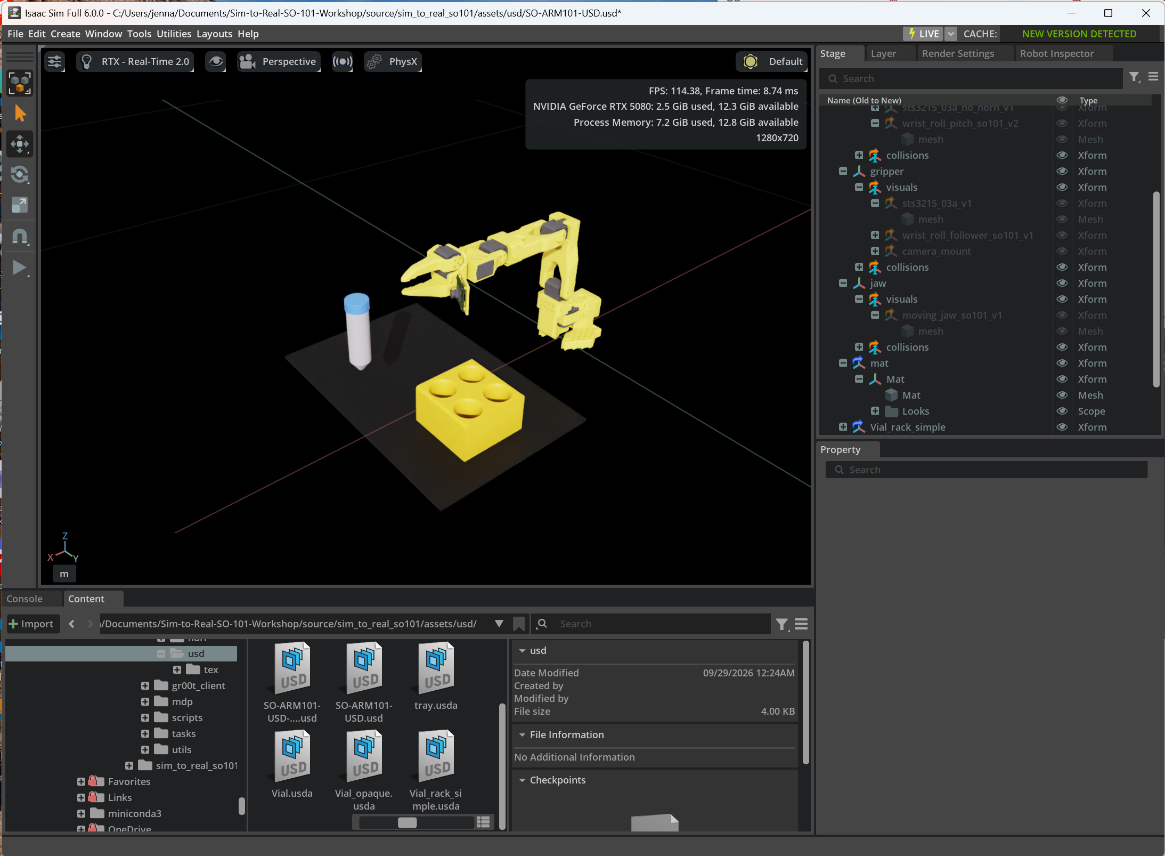Toggle visibility of the jaw prim

(x=1062, y=283)
